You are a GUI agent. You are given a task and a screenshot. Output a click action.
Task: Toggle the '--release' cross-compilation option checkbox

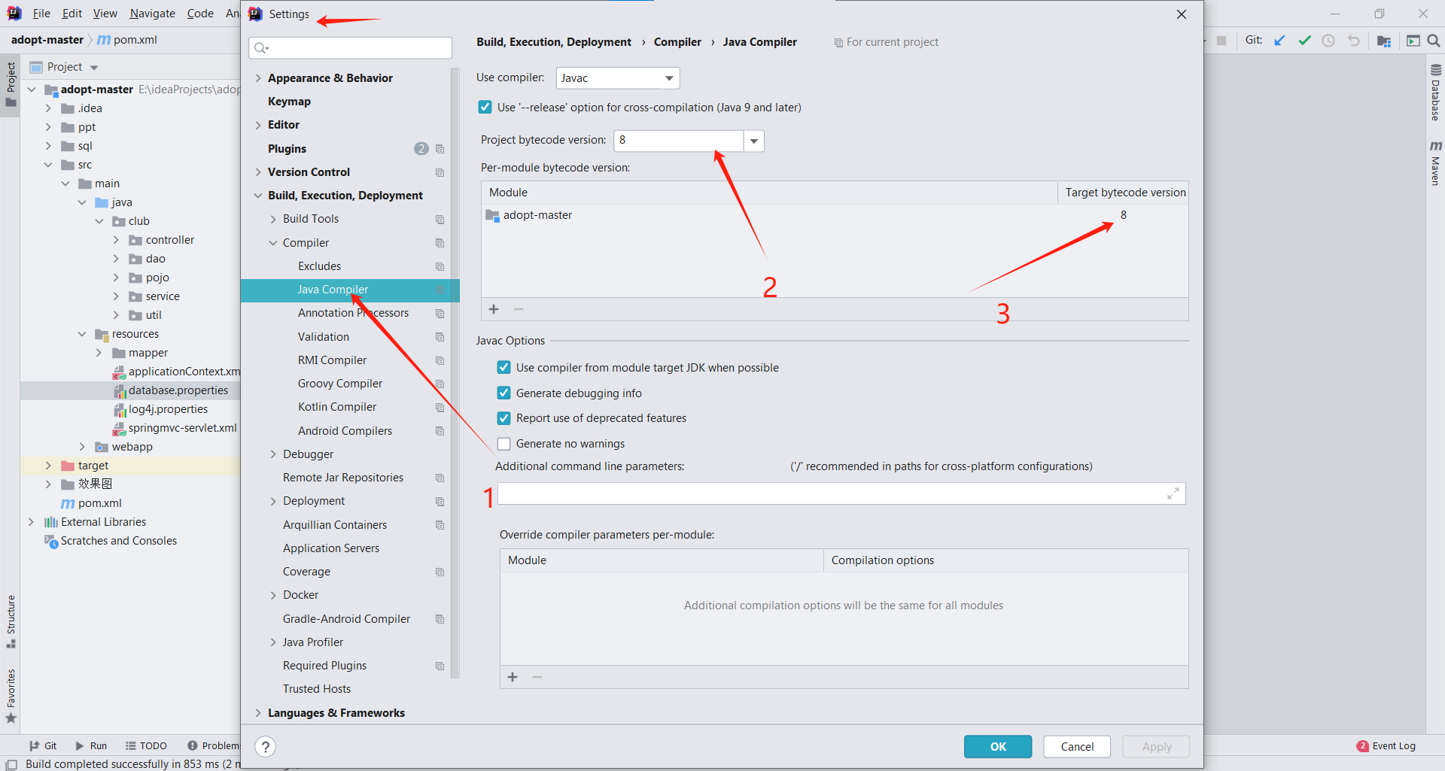pyautogui.click(x=485, y=108)
